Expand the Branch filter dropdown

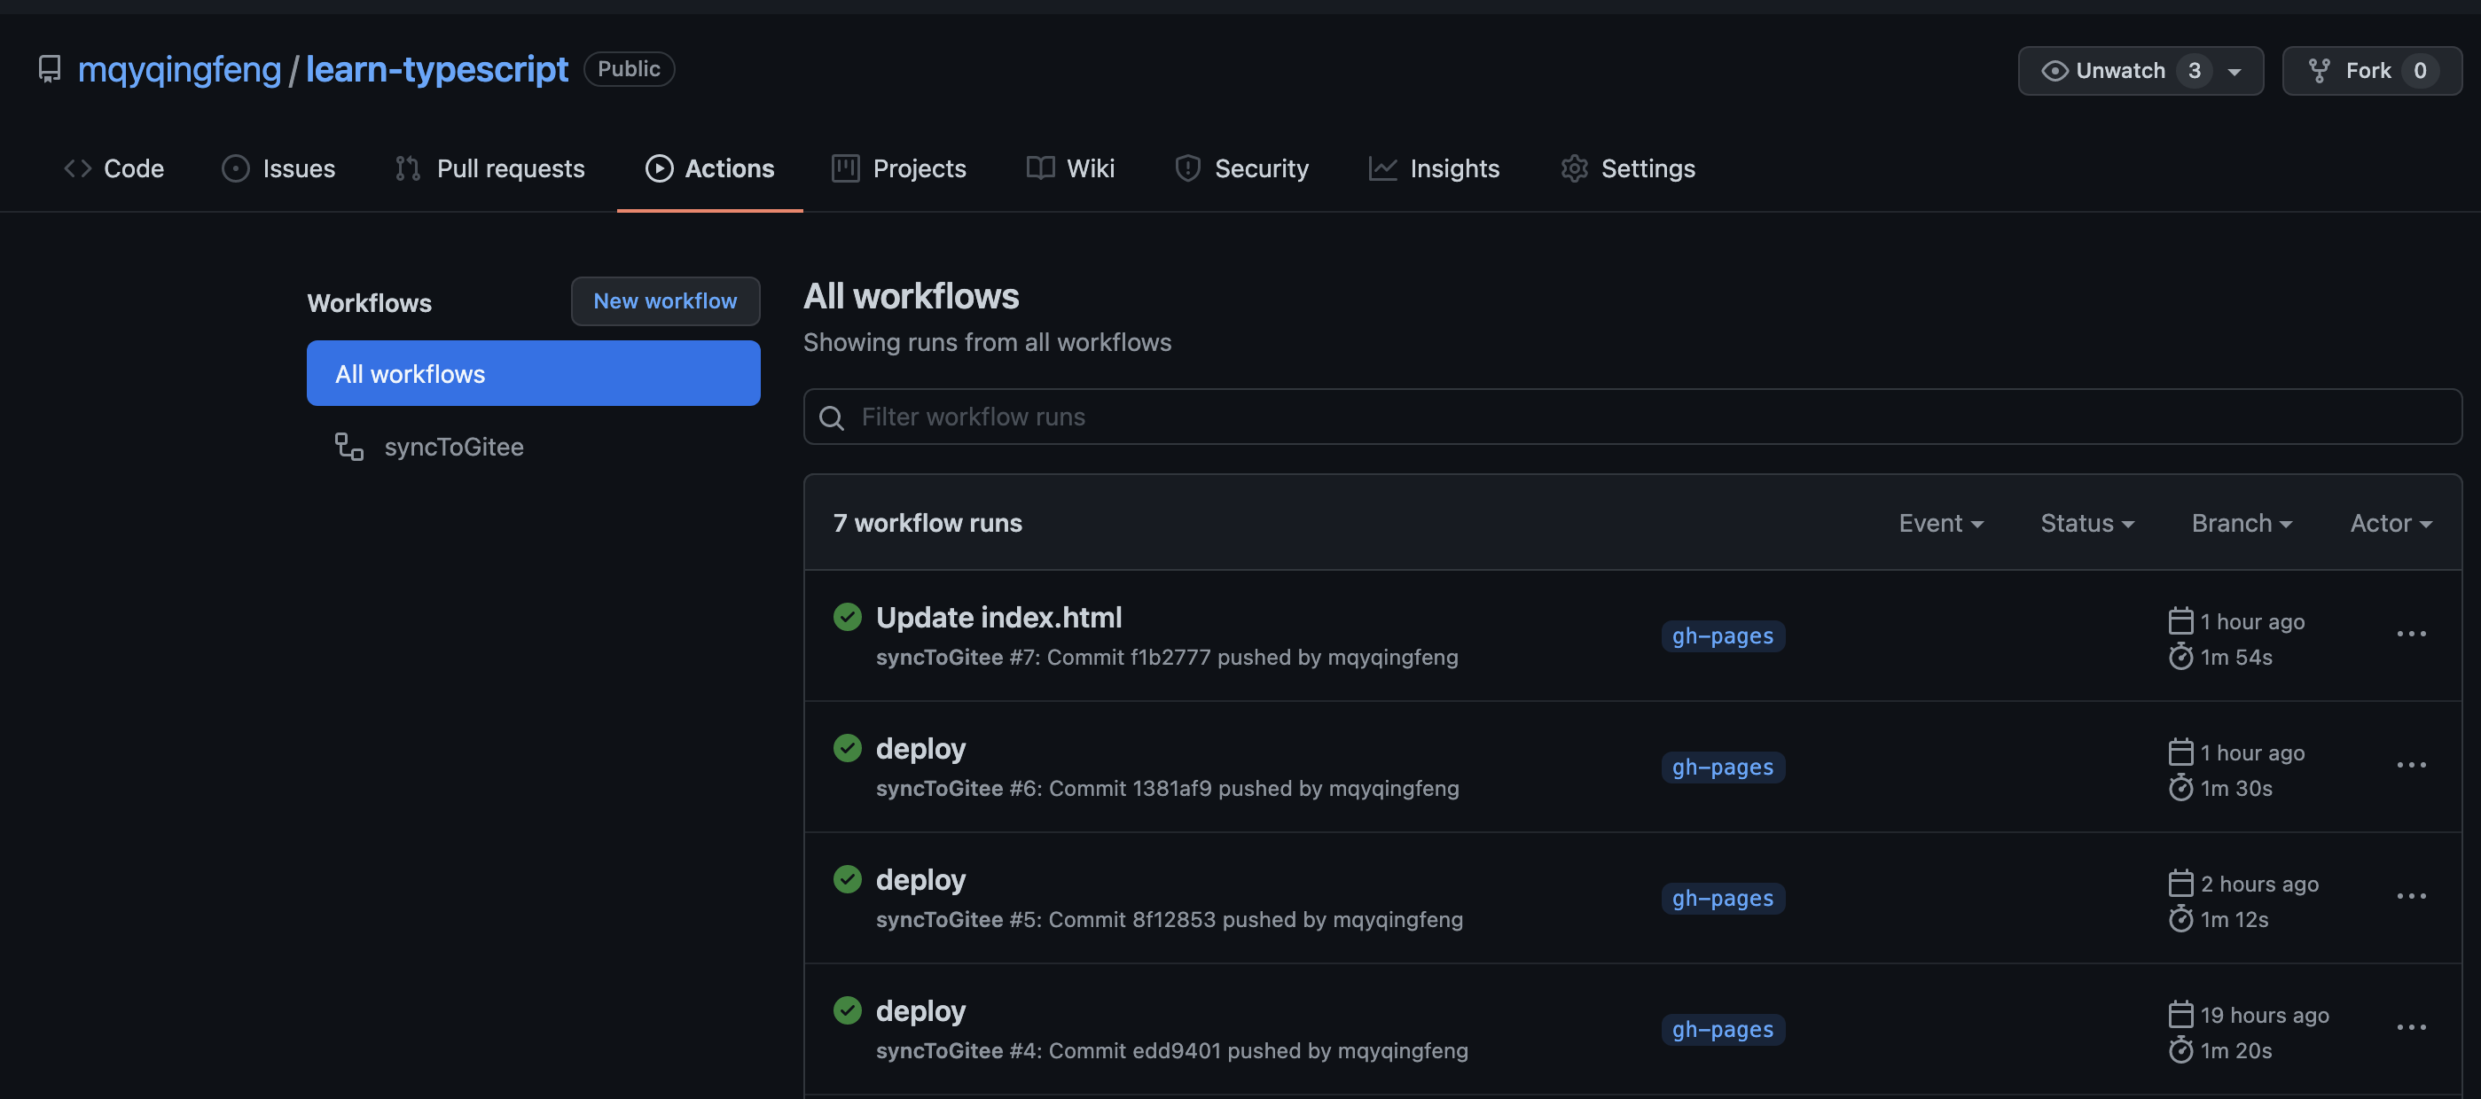[x=2241, y=522]
